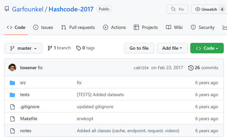Click the Makefile file icon
The image size is (227, 140).
[x=12, y=119]
